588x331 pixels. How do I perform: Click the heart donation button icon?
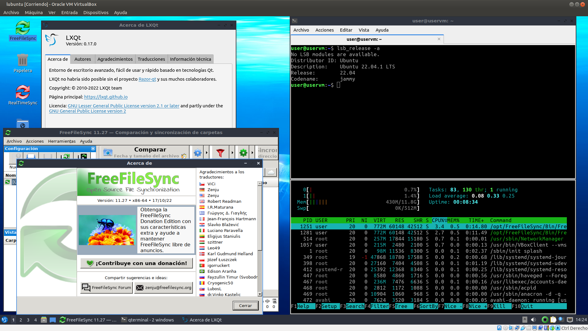(x=90, y=263)
